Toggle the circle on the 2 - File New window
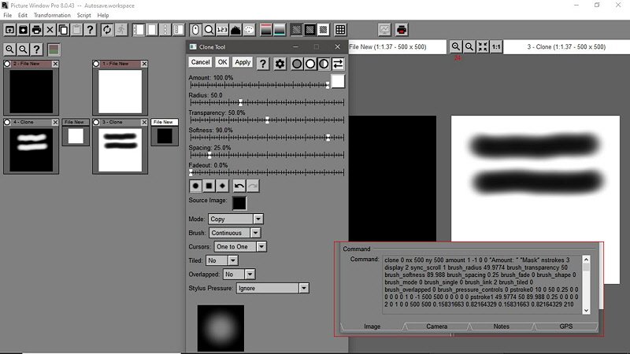This screenshot has height=354, width=630. click(8, 64)
